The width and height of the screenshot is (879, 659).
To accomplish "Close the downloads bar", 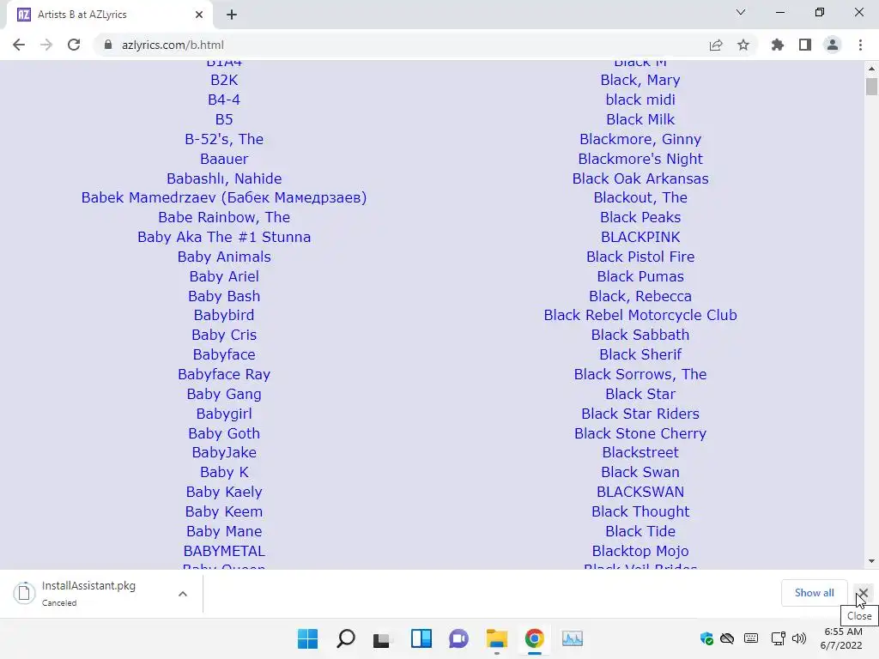I will (x=864, y=593).
